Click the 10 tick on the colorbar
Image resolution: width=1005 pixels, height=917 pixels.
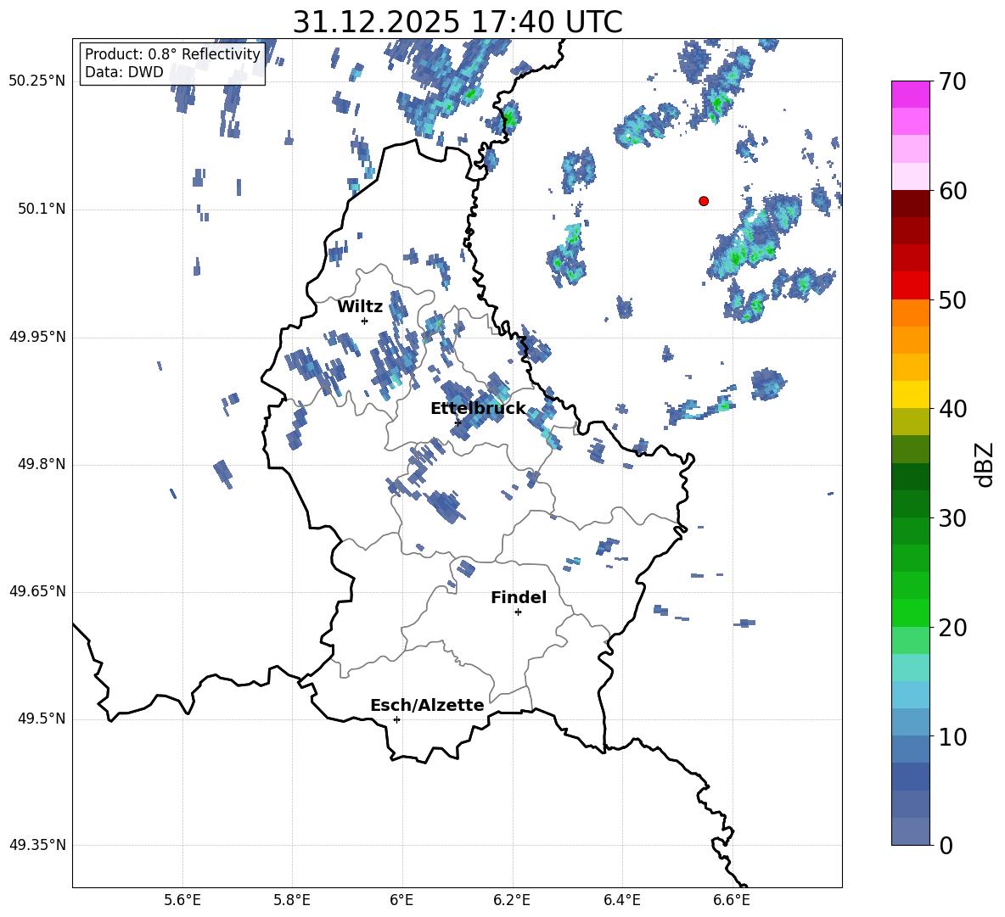click(952, 736)
